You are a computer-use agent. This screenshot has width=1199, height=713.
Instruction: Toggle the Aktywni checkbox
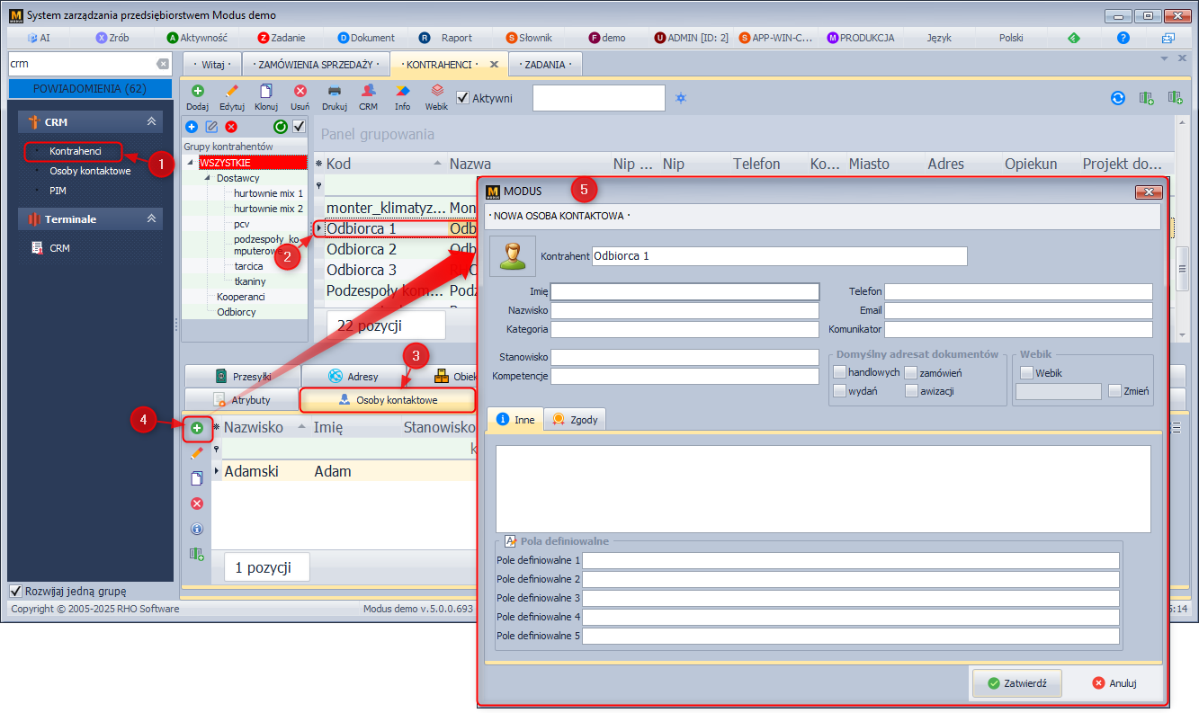click(x=463, y=98)
